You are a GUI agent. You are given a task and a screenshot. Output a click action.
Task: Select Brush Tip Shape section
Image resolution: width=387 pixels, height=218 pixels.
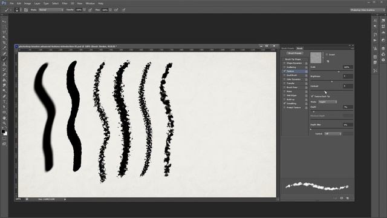click(293, 59)
